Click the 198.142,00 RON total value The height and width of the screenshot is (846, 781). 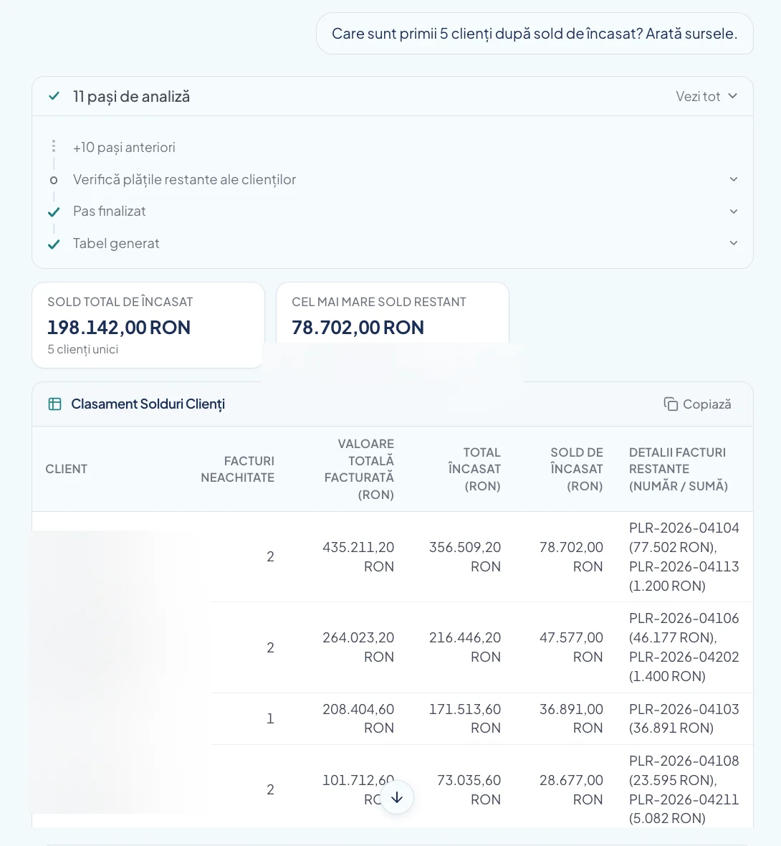[119, 328]
